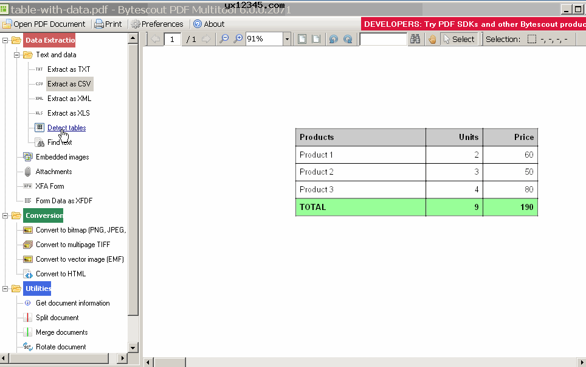Open the Preferences menu item
586x367 pixels.
(157, 24)
